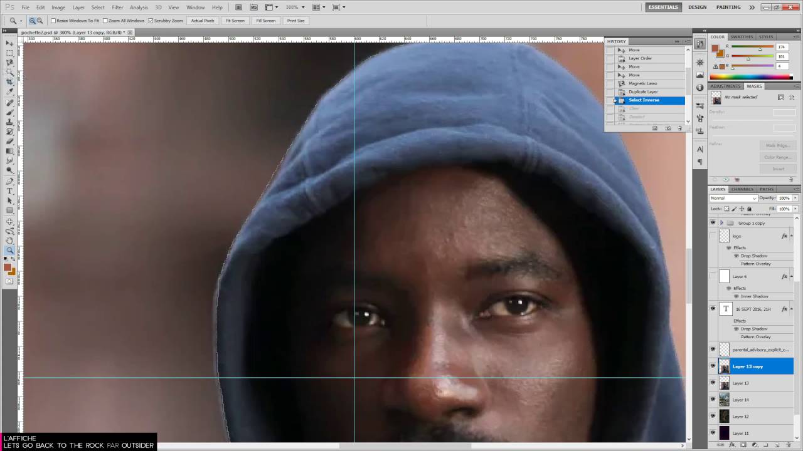
Task: Switch to the Design workspace
Action: 697,7
